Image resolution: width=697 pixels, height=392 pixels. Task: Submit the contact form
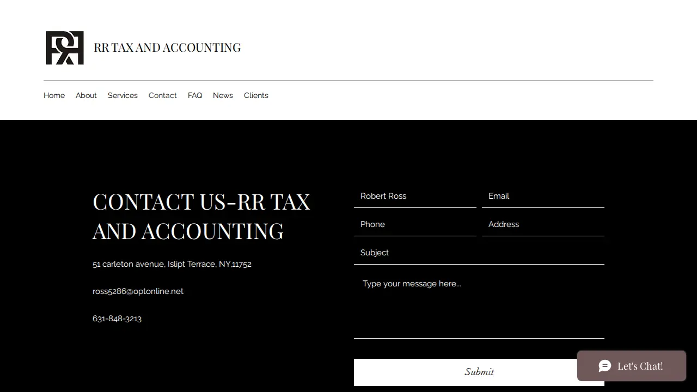[x=479, y=372]
